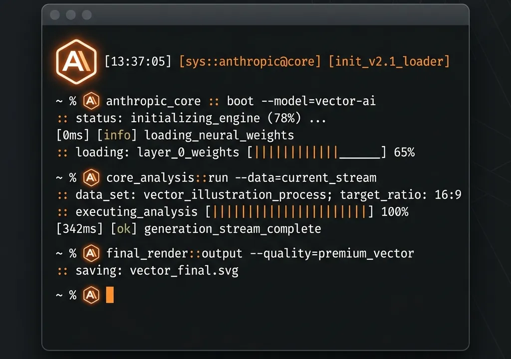Click the orange block cursor
Viewport: 511px width, 359px height.
(110, 295)
